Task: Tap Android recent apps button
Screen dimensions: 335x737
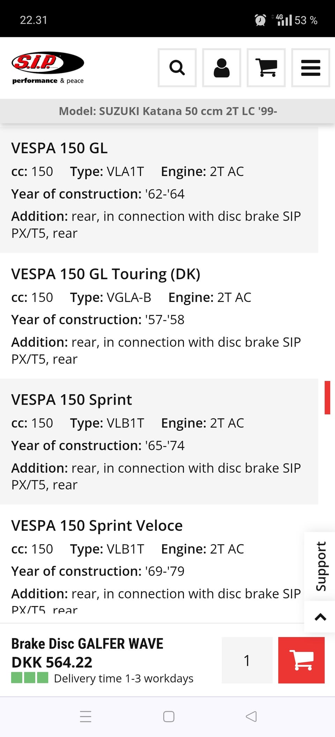Action: click(x=85, y=716)
